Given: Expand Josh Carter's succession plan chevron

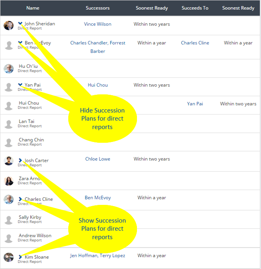Looking at the screenshot, I should [20, 160].
